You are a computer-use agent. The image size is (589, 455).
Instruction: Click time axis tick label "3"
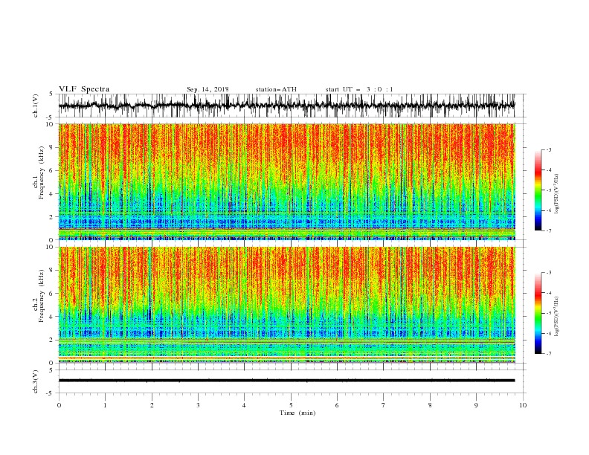(198, 405)
